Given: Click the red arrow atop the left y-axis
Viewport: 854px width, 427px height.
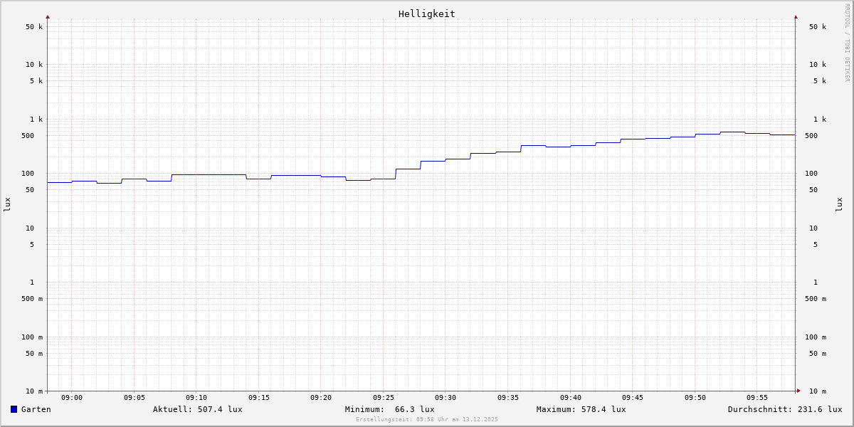Looking at the screenshot, I should 48,16.
